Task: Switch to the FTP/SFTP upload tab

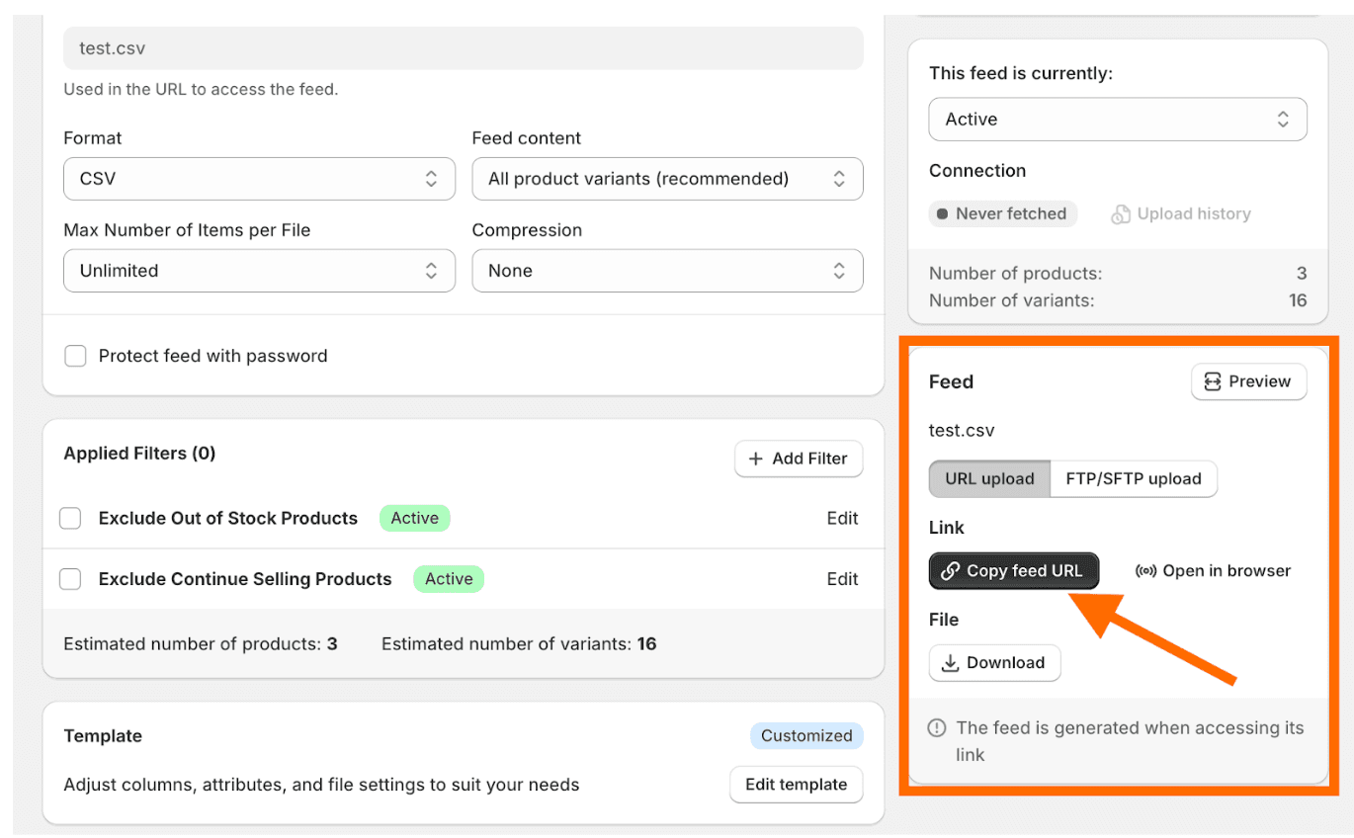Action: tap(1134, 478)
